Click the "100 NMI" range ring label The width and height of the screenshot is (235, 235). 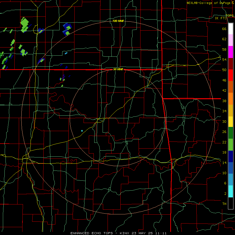118,21
